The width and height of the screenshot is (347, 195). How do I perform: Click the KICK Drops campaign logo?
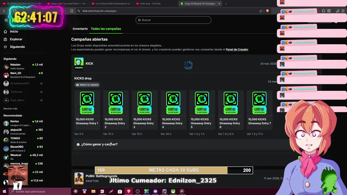coord(79,63)
